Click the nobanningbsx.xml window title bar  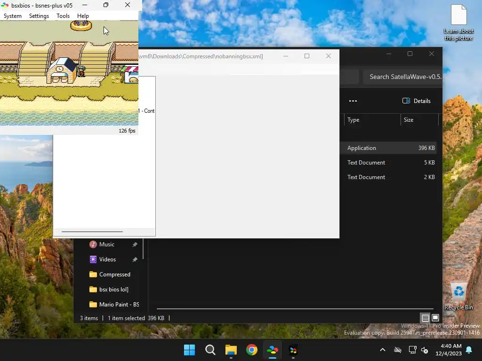point(208,56)
